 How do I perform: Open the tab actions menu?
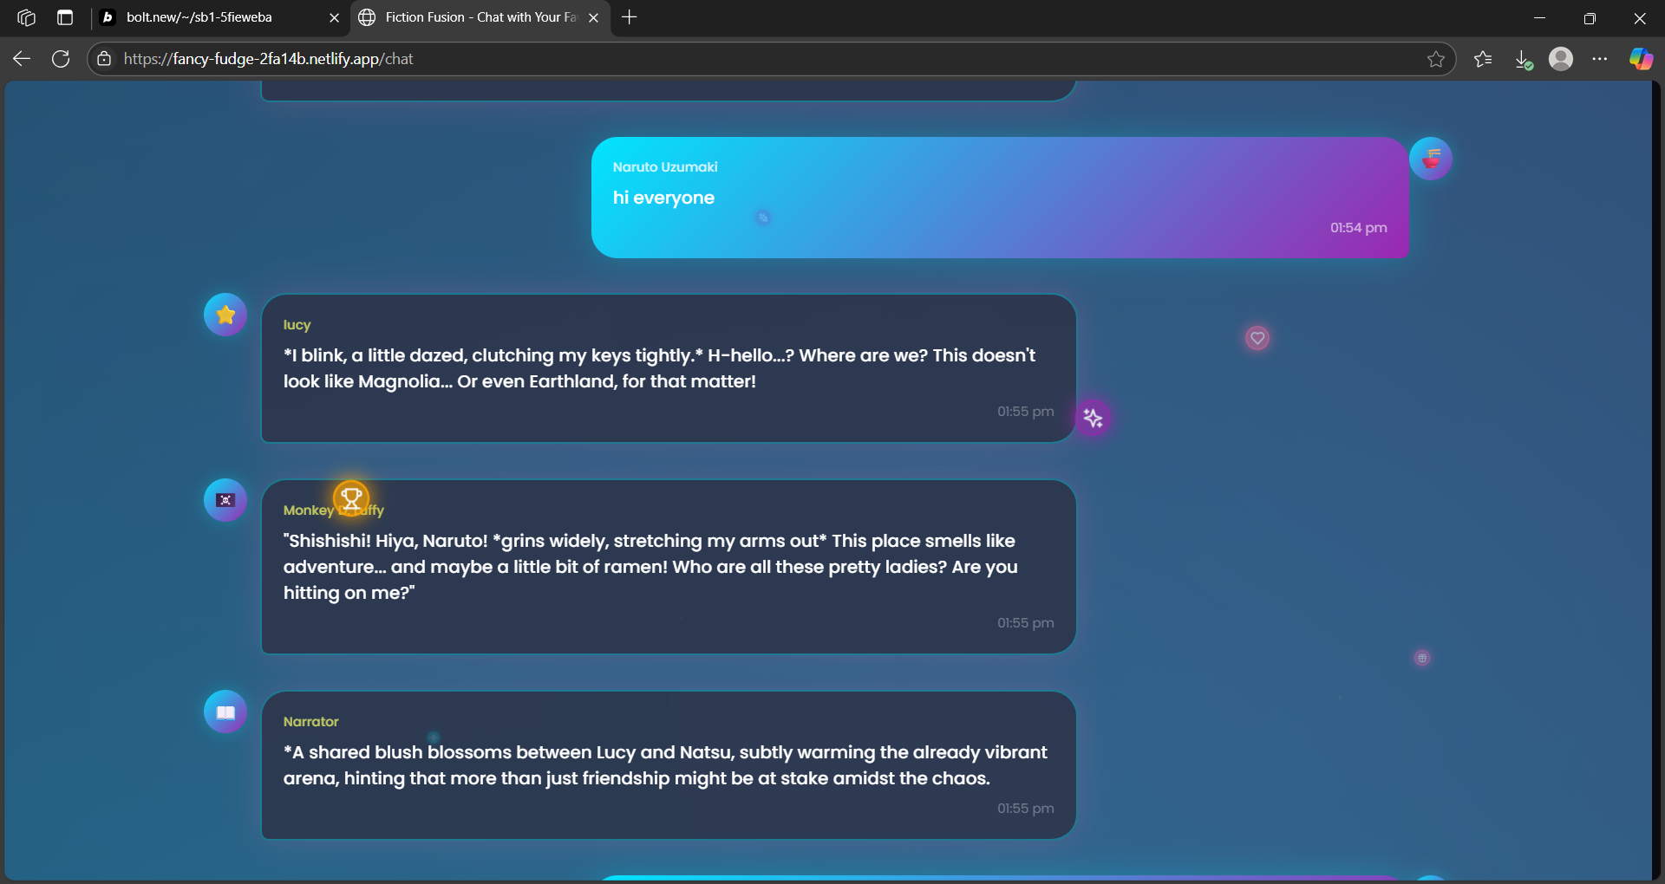pyautogui.click(x=65, y=17)
